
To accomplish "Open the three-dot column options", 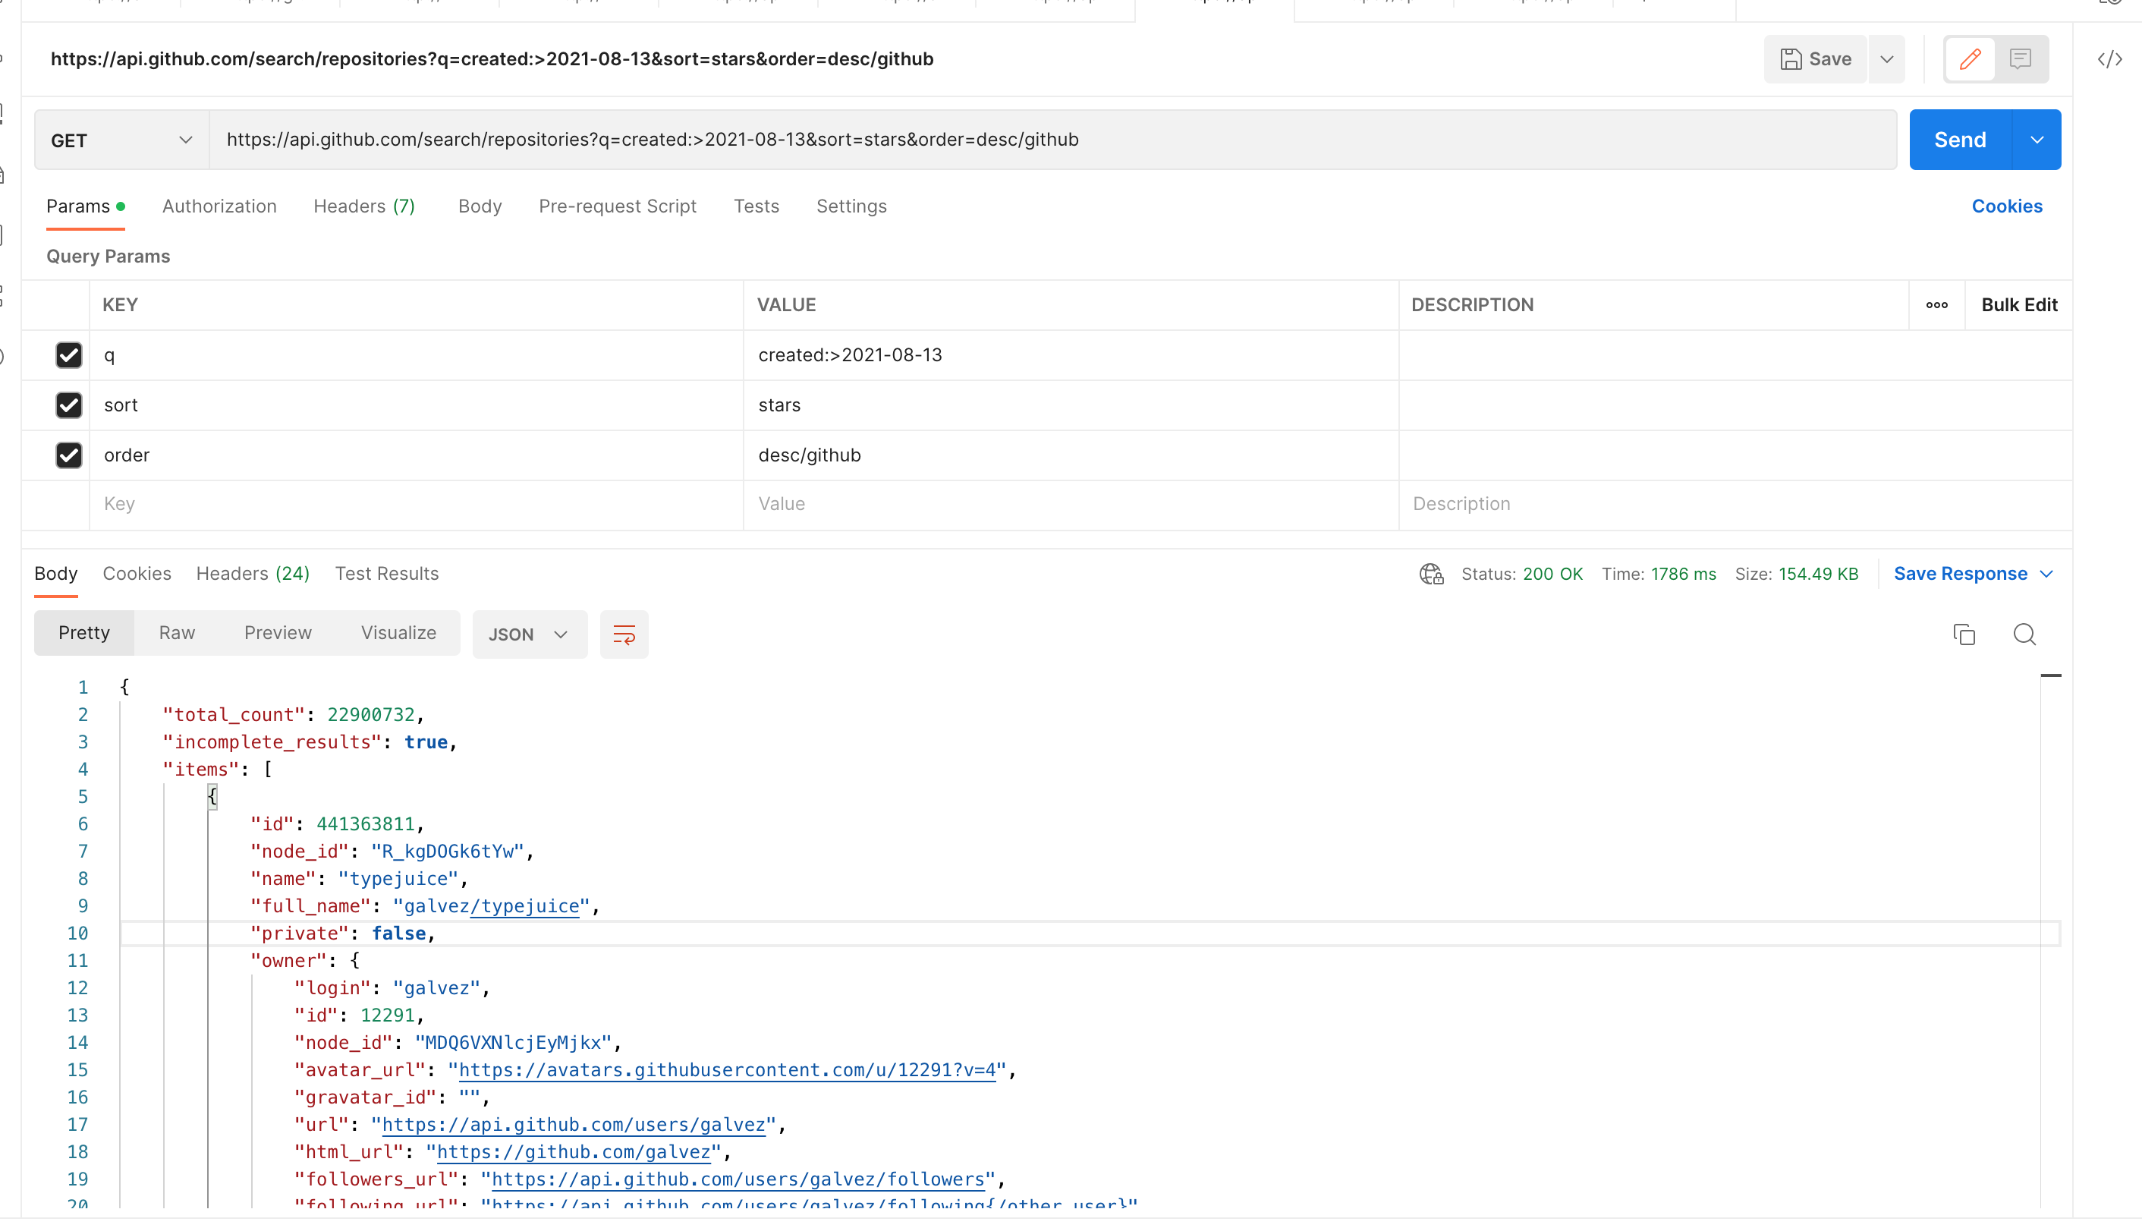I will click(x=1936, y=305).
